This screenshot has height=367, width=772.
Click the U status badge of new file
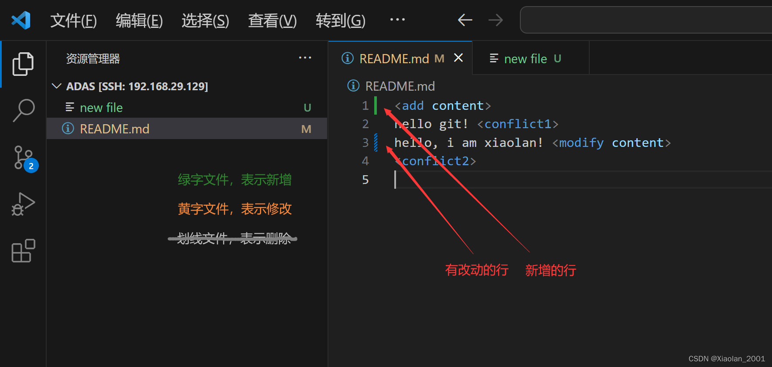tap(307, 108)
